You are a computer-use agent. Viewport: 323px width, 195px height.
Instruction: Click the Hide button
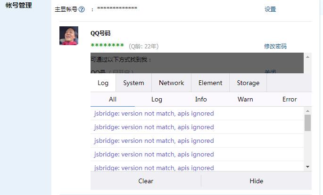pyautogui.click(x=256, y=181)
